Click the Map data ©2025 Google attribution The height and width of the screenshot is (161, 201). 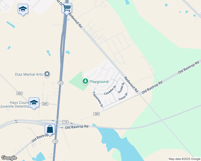point(184,159)
